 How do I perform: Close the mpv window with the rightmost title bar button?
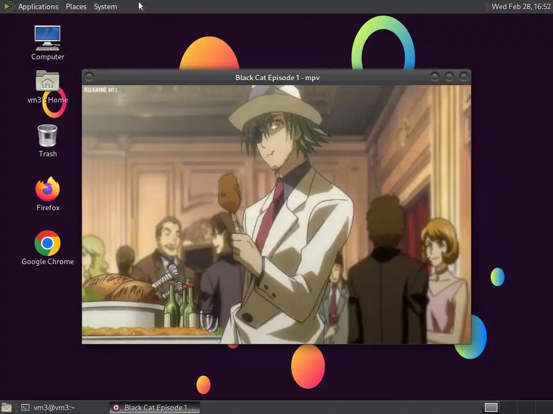point(464,77)
